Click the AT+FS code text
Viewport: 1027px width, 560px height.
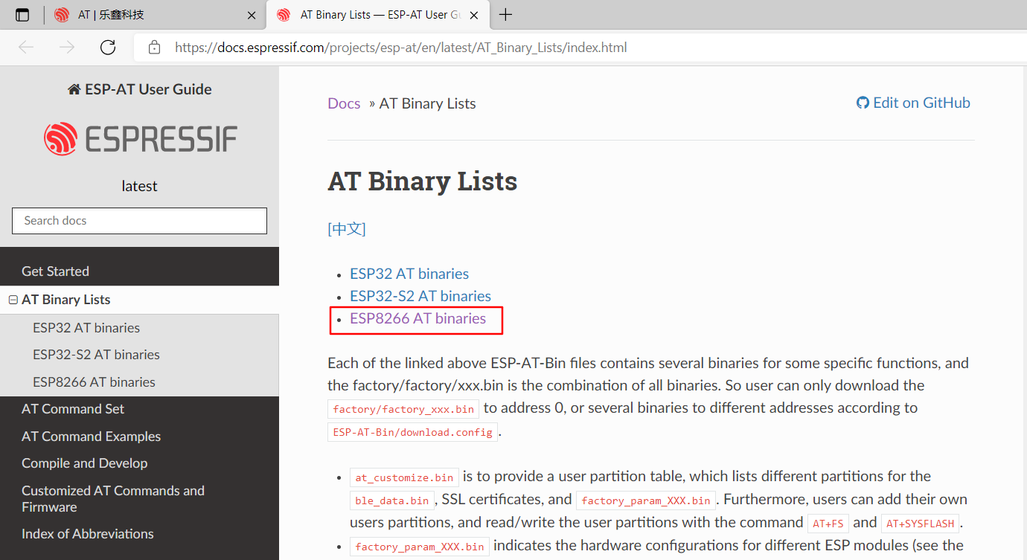click(x=828, y=524)
